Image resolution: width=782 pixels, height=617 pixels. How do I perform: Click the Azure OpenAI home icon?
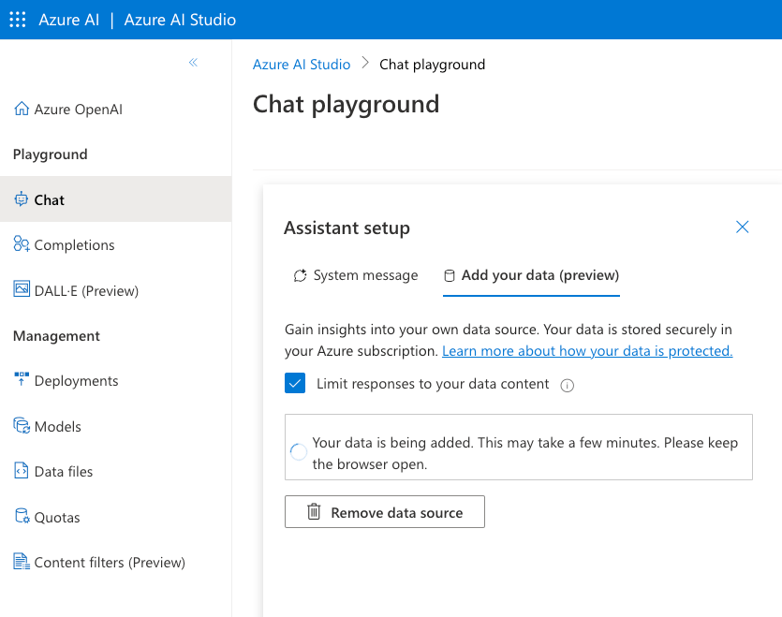[22, 110]
